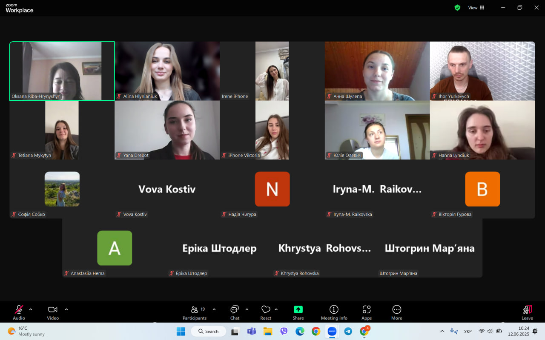The width and height of the screenshot is (545, 340).
Task: Expand the arrow next to Chat
Action: pos(247,309)
